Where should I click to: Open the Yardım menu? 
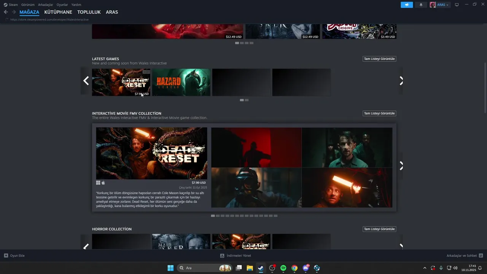coord(76,5)
